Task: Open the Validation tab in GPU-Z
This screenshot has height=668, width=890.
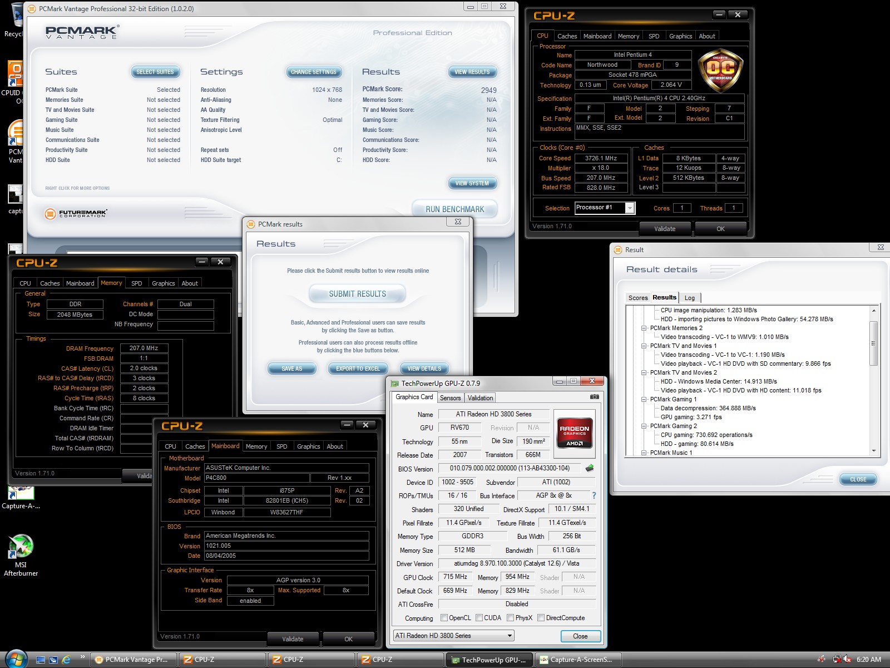Action: pyautogui.click(x=480, y=398)
